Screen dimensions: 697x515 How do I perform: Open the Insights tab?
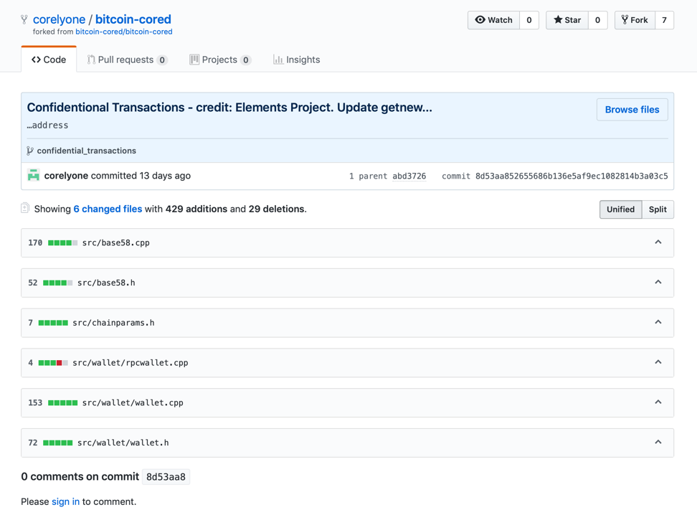coord(296,60)
